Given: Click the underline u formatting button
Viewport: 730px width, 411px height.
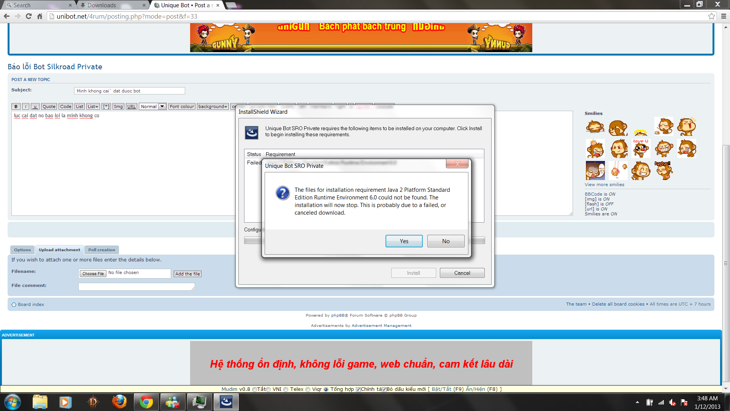Looking at the screenshot, I should [35, 107].
